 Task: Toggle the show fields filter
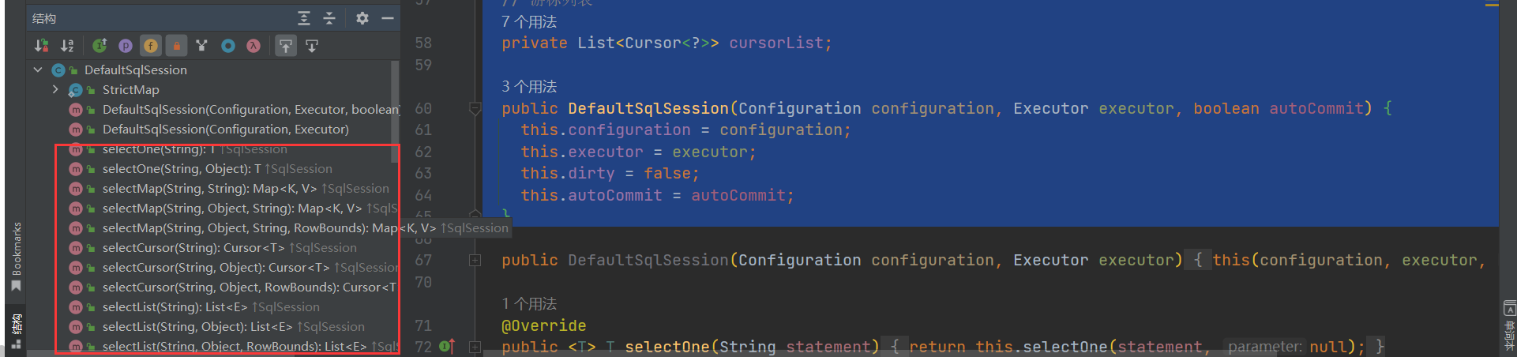[151, 46]
